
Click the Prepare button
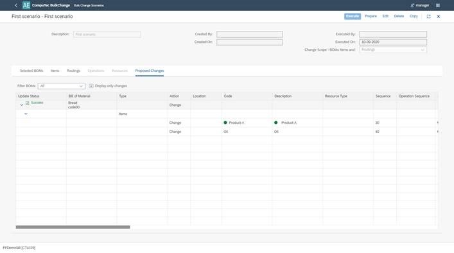pyautogui.click(x=371, y=16)
